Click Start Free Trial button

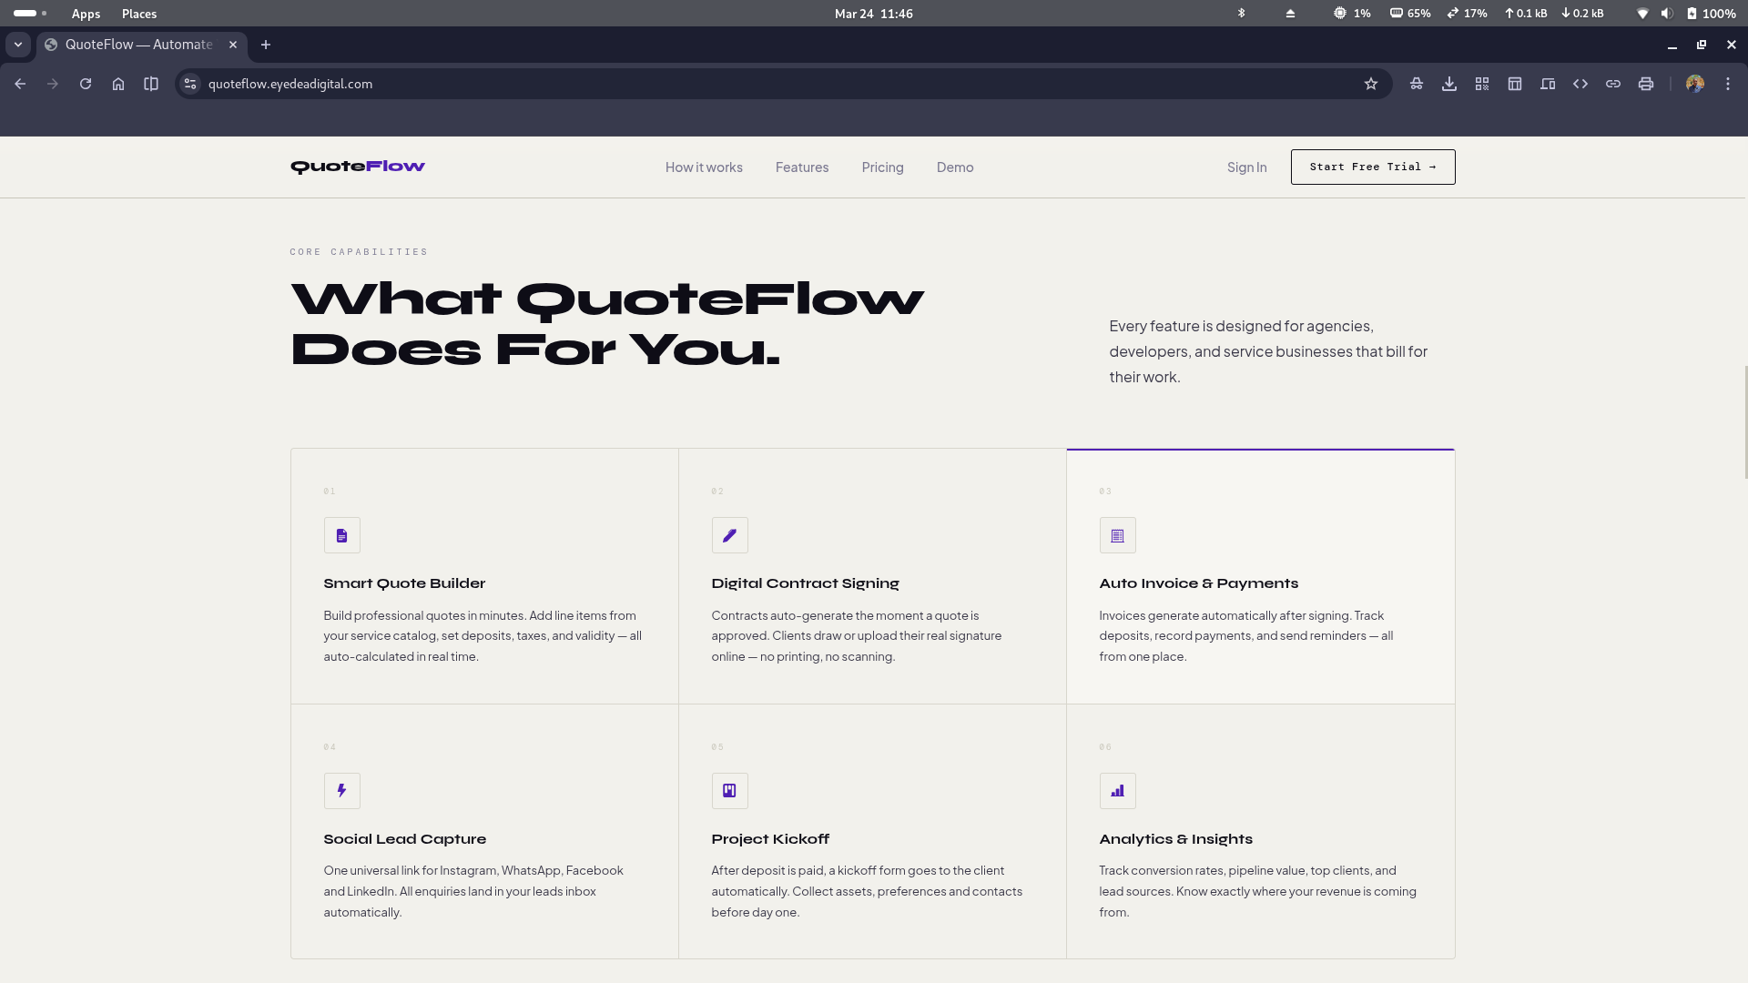click(x=1372, y=167)
